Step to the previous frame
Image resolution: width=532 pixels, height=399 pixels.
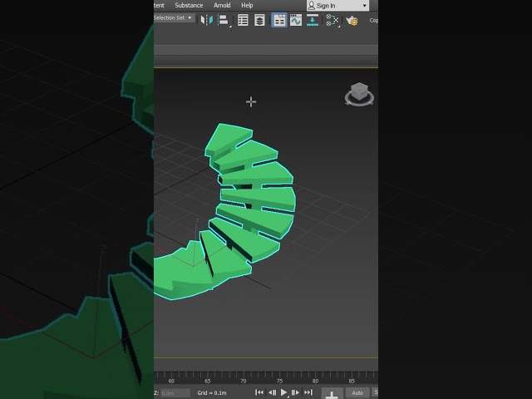(x=272, y=392)
